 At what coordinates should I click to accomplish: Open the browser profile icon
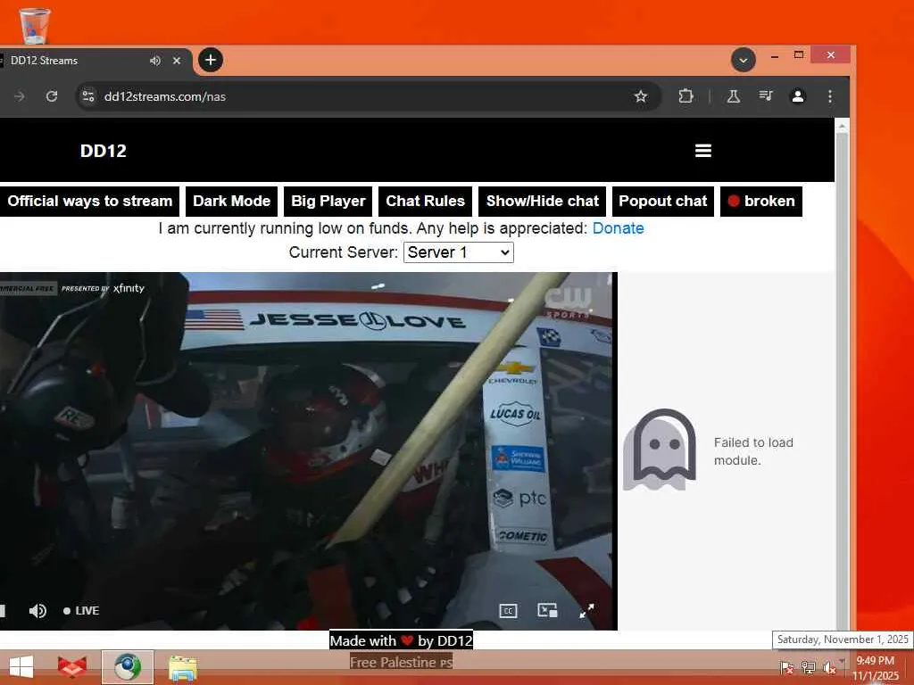click(x=797, y=96)
